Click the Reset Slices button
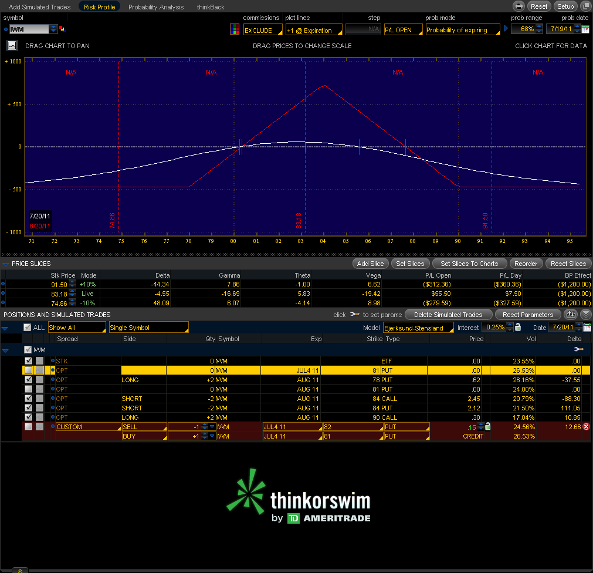This screenshot has width=593, height=573. pyautogui.click(x=568, y=264)
